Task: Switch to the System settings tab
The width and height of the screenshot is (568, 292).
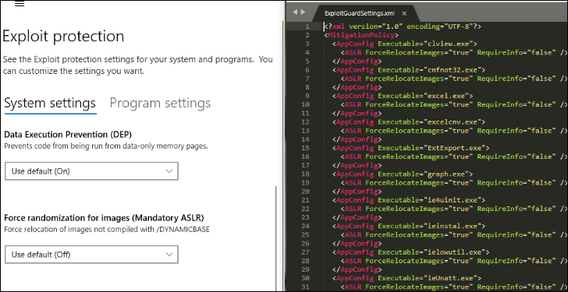Action: tap(50, 103)
